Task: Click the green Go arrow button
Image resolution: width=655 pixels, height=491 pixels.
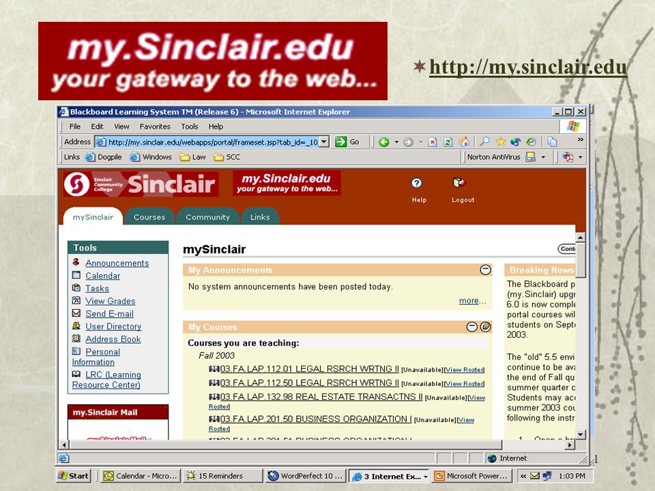Action: 341,142
